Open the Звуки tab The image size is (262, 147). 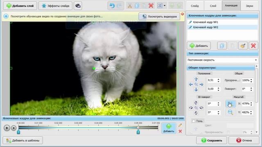249,6
